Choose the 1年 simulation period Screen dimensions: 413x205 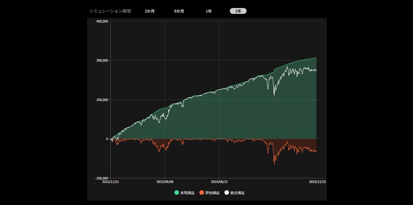pyautogui.click(x=208, y=11)
